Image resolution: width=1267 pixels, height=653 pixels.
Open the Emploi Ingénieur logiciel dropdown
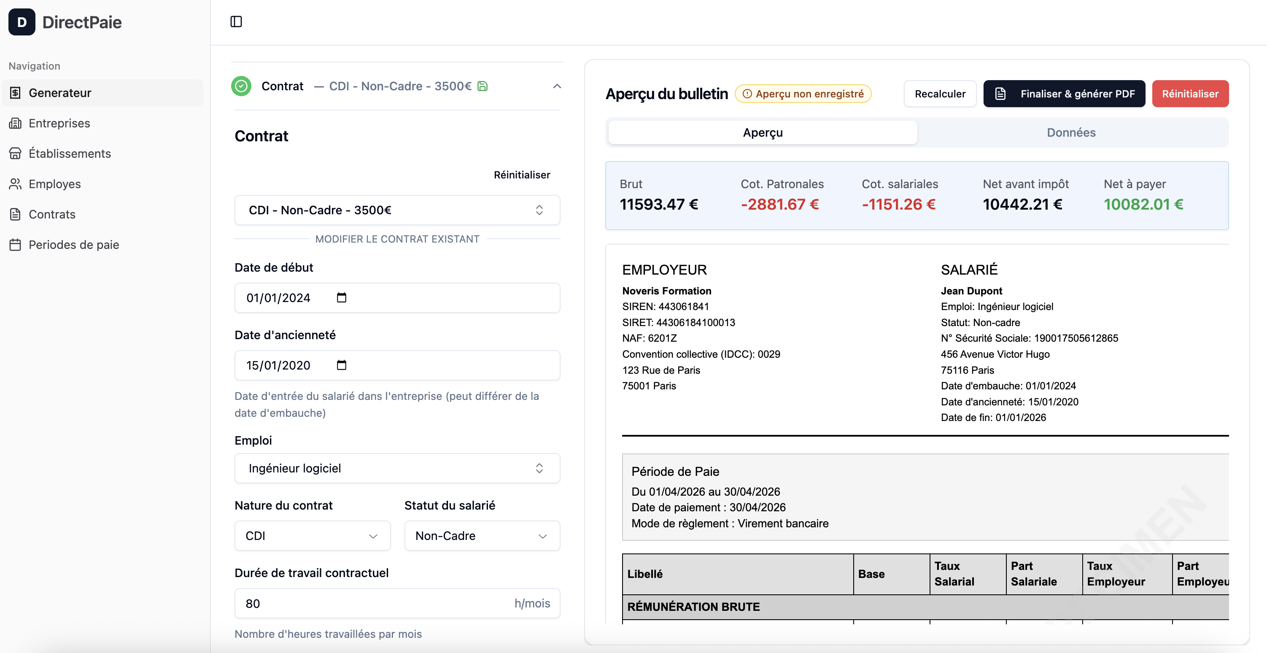pyautogui.click(x=397, y=468)
